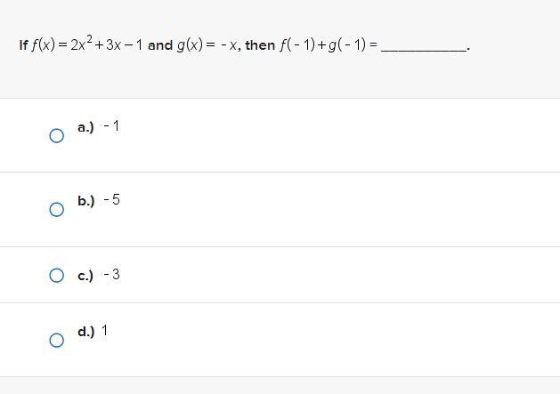Select radio button for option a
Screen dimensions: 560x394
point(56,136)
